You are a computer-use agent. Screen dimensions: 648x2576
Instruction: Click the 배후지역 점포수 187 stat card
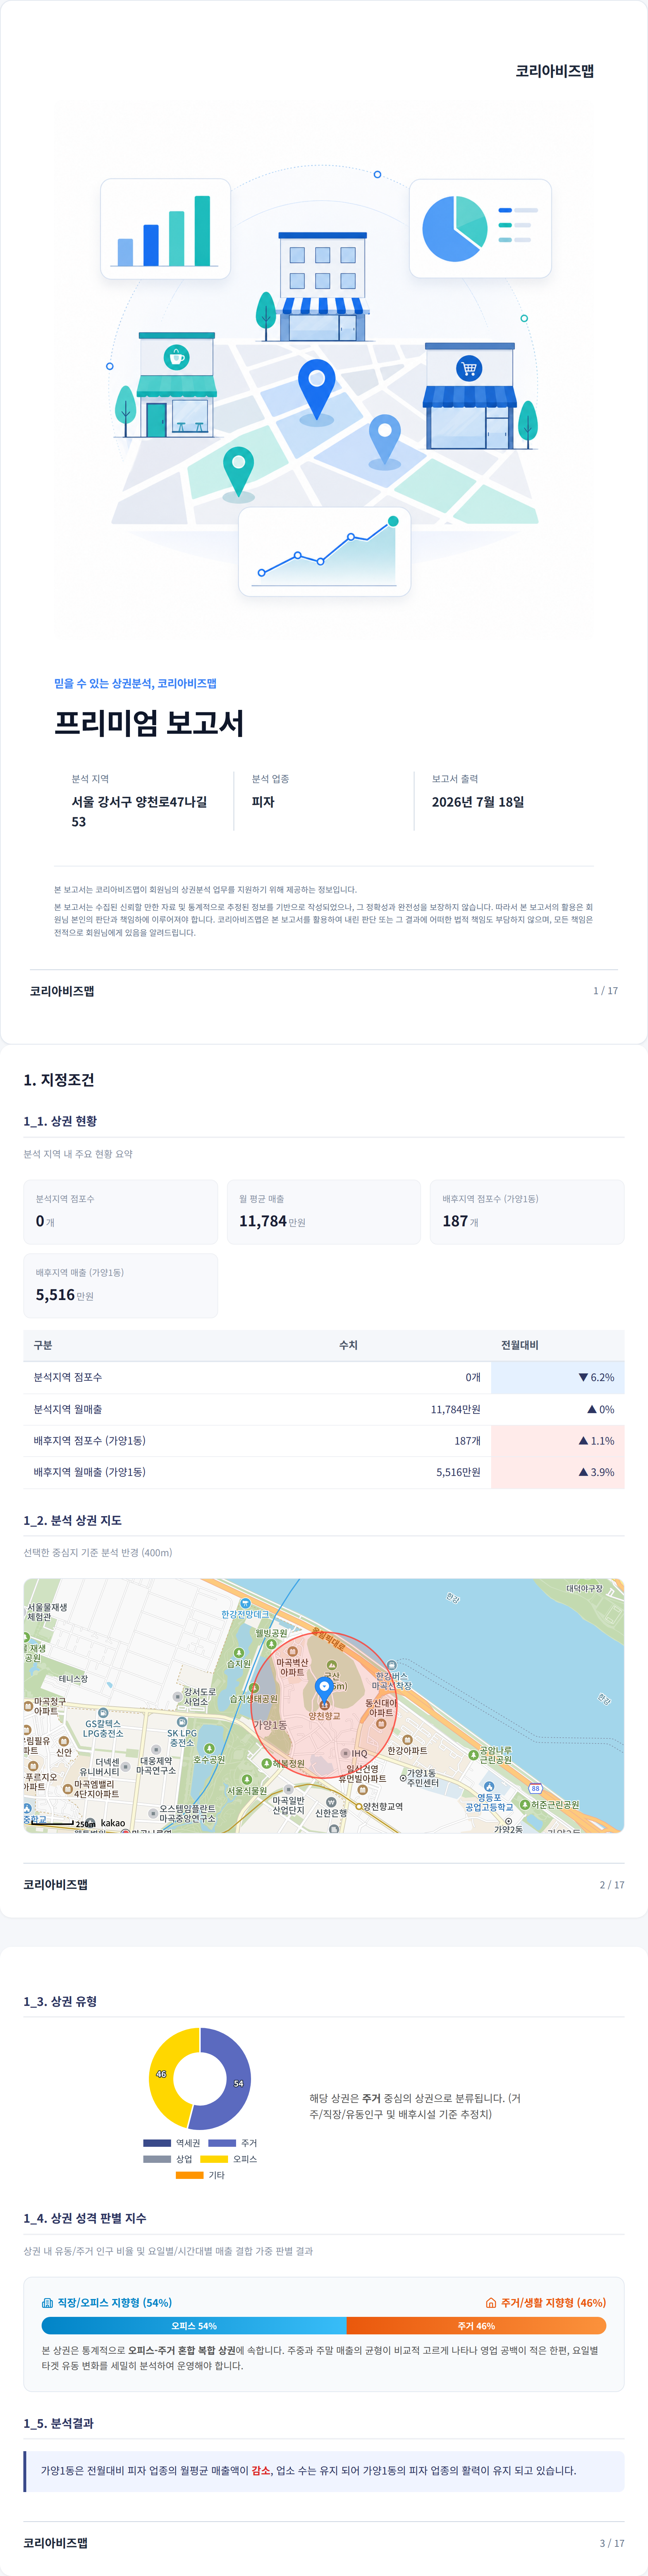pos(527,1212)
